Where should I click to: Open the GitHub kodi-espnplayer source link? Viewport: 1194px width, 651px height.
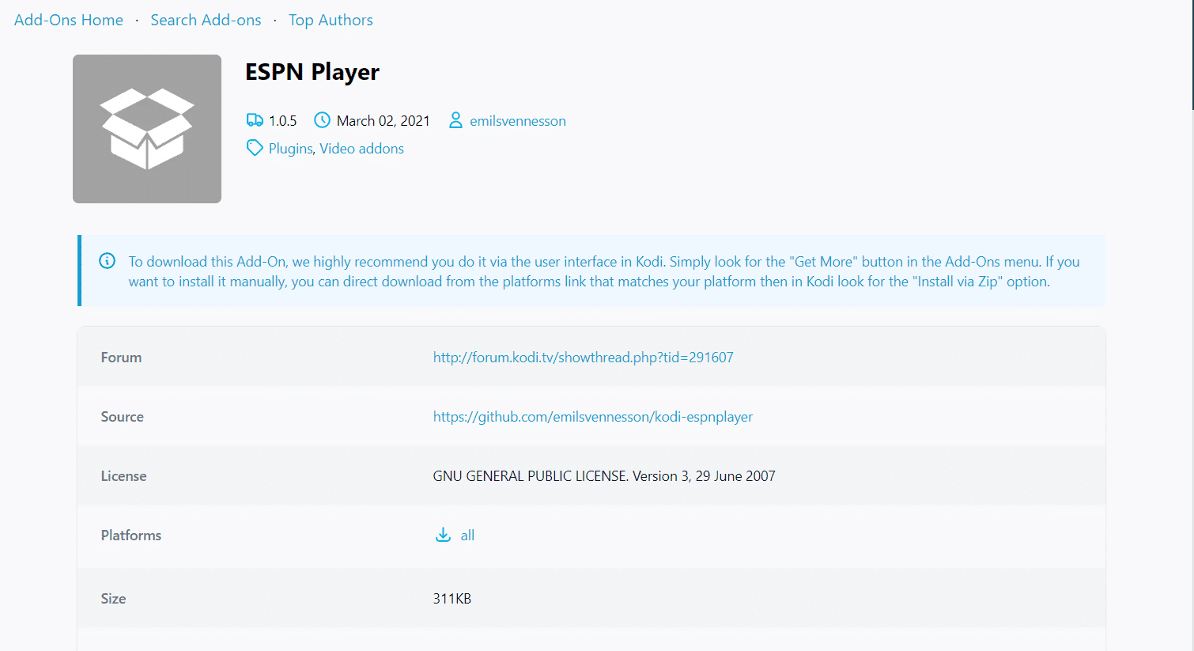592,417
